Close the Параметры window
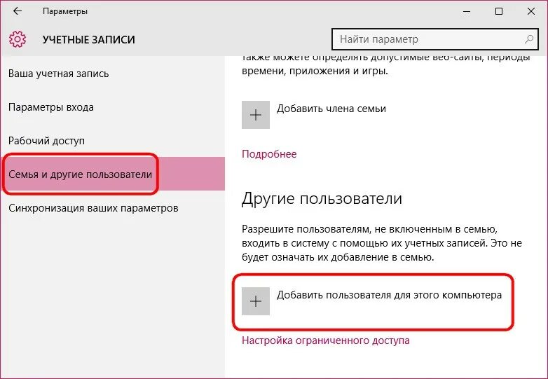Image resolution: width=548 pixels, height=379 pixels. point(531,11)
